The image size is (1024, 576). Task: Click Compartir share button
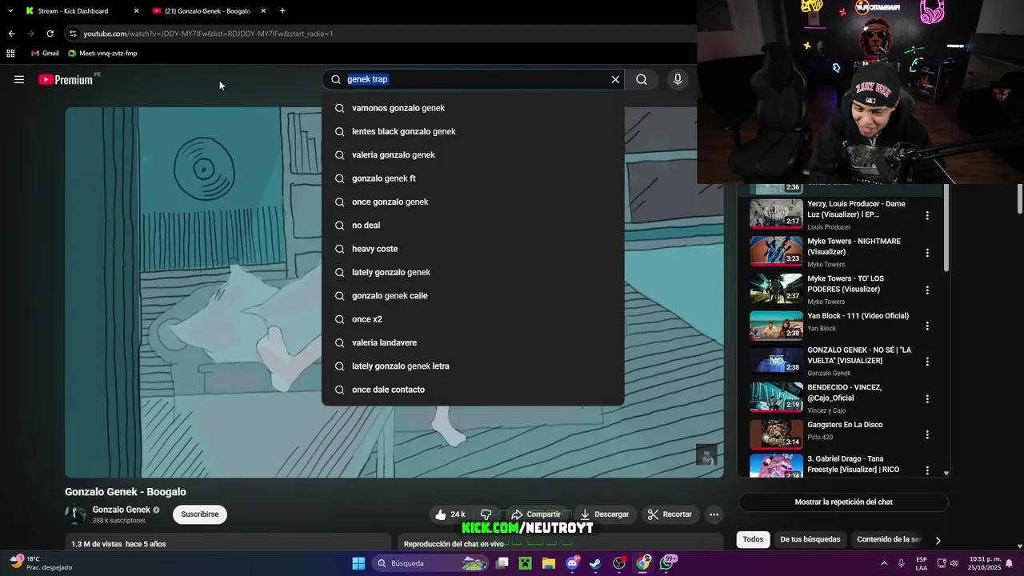(x=536, y=514)
